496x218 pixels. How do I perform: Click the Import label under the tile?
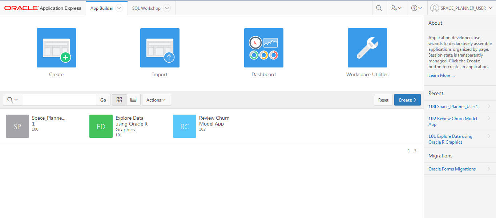(x=160, y=74)
